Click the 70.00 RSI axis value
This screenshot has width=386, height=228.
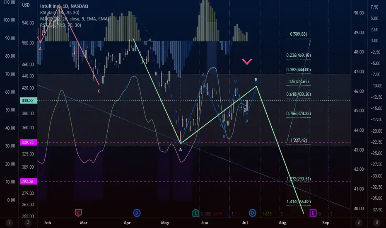(10, 74)
